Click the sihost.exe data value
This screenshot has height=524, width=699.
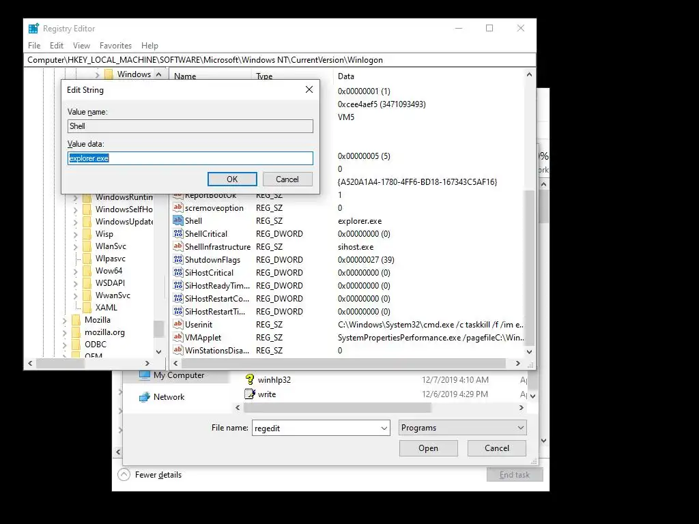point(356,247)
